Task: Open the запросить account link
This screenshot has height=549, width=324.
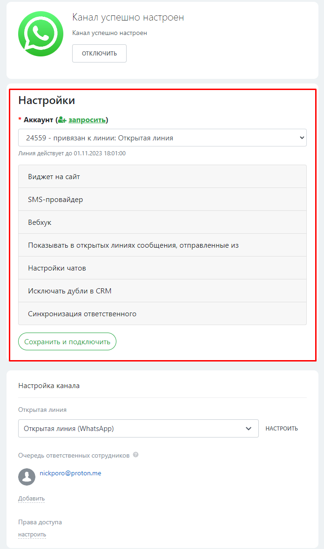Action: (87, 120)
